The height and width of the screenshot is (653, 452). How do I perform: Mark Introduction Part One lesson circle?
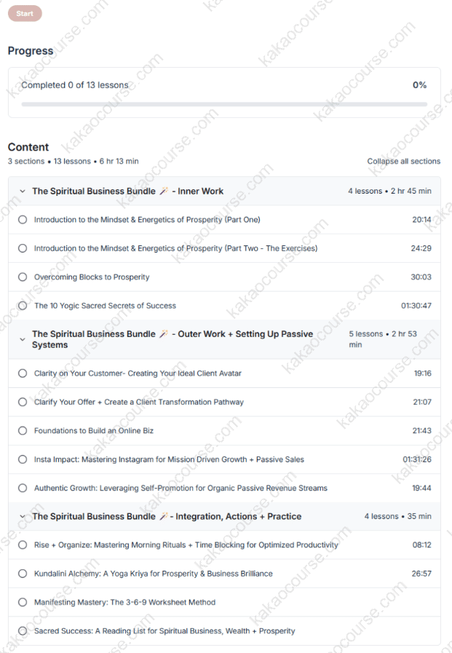pos(23,220)
